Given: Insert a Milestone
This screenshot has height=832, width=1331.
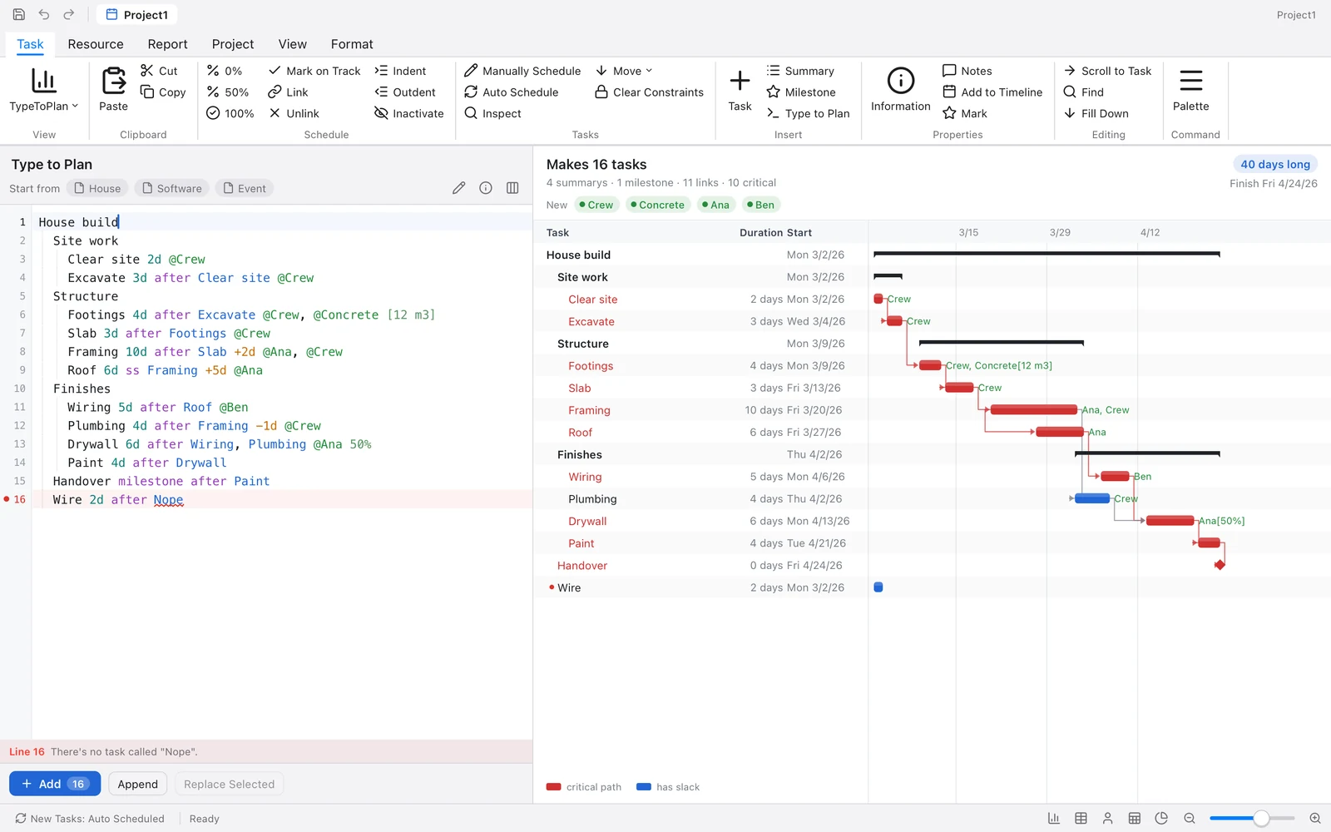Looking at the screenshot, I should [801, 92].
